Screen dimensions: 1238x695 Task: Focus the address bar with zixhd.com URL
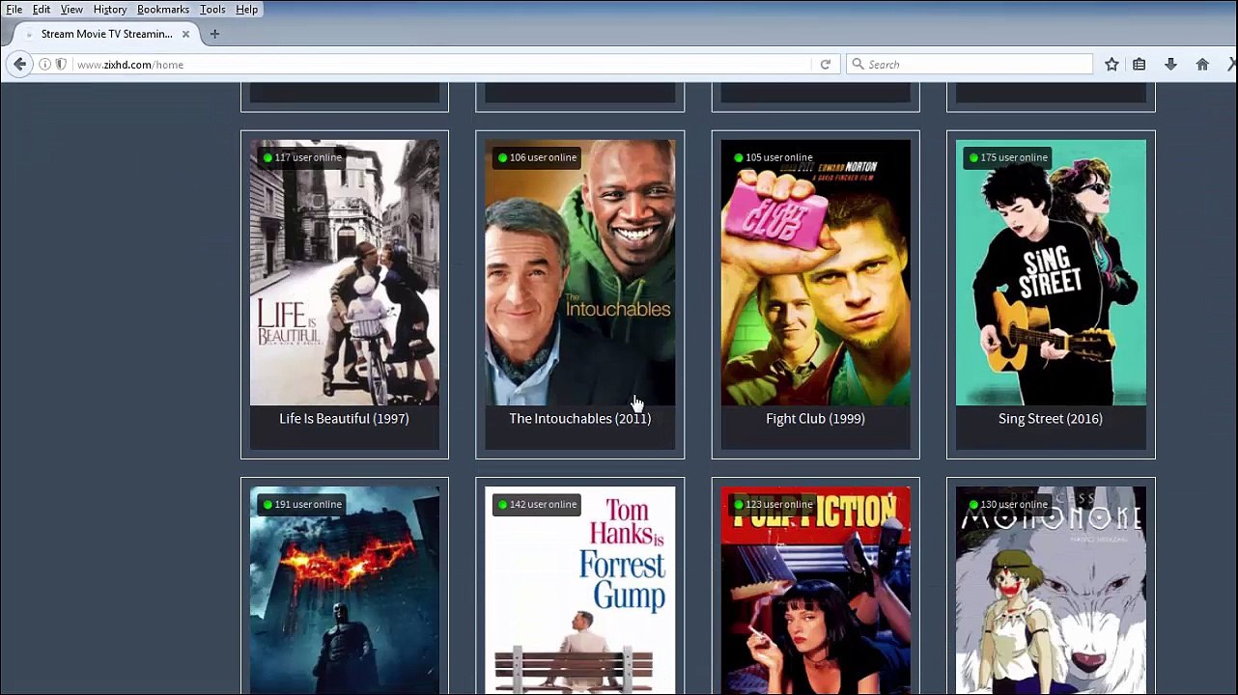tap(439, 65)
